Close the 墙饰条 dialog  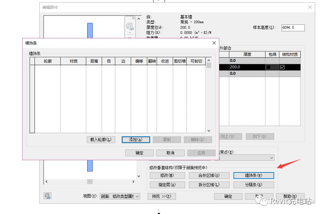click(x=214, y=43)
